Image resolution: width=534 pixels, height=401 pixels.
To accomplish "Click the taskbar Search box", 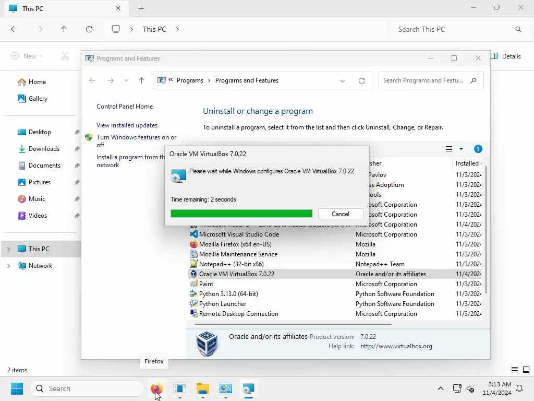I will click(x=87, y=388).
